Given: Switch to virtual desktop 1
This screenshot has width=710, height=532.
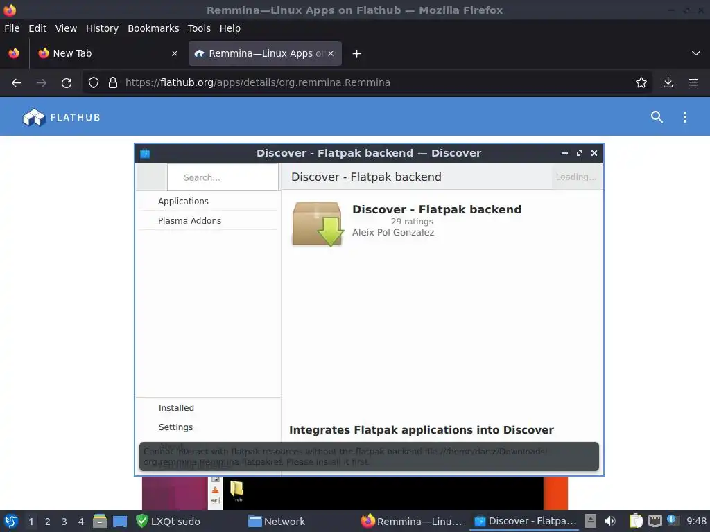Looking at the screenshot, I should pos(31,522).
